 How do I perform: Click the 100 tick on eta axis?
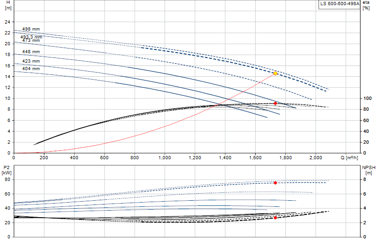click(x=368, y=98)
